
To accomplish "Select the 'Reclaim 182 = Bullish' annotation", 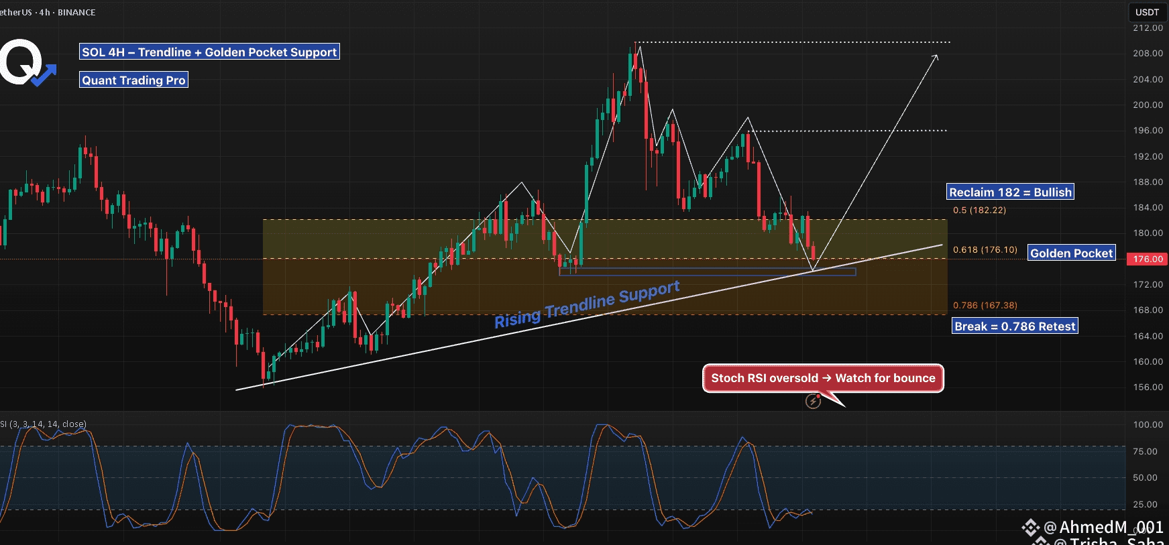I will click(x=1010, y=192).
